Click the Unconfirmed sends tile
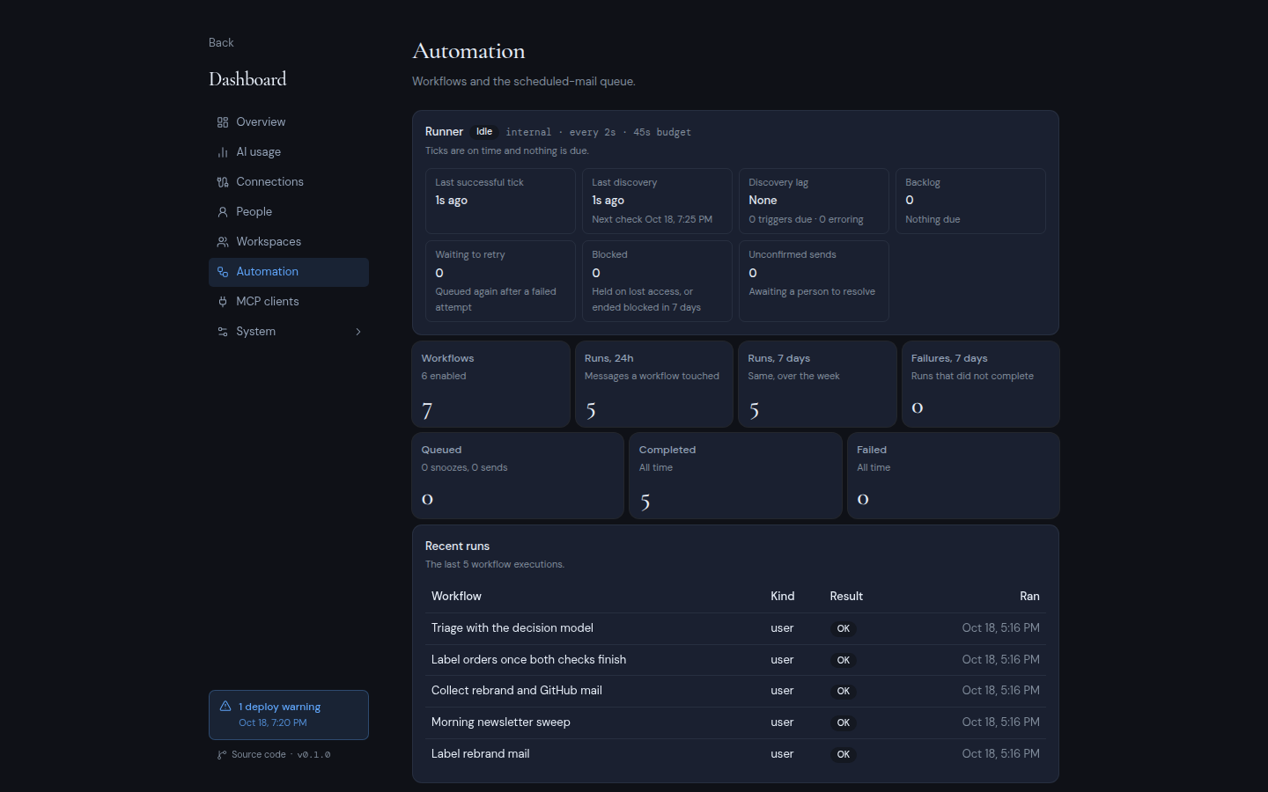The height and width of the screenshot is (792, 1268). pyautogui.click(x=814, y=282)
